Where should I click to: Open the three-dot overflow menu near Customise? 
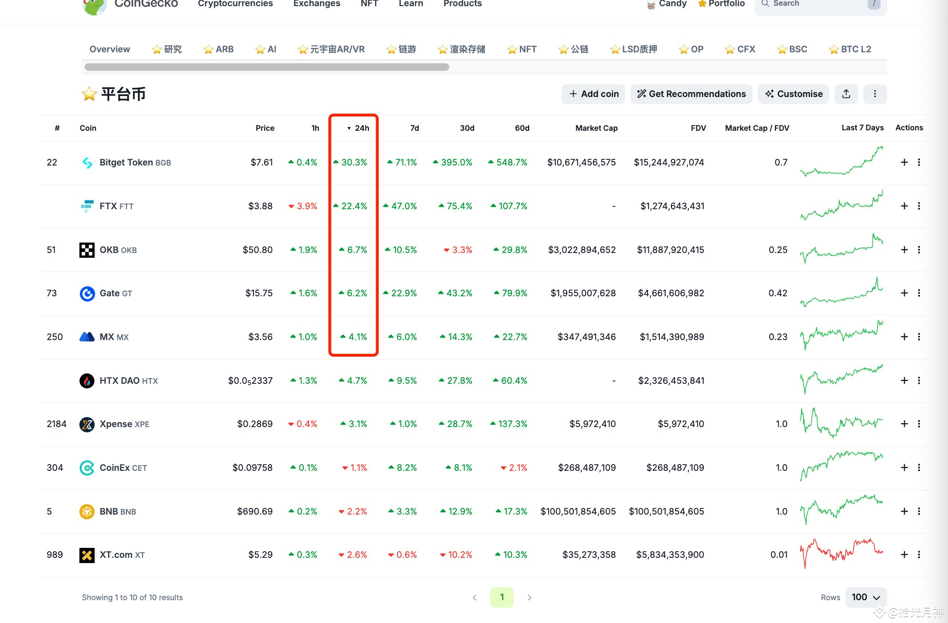click(875, 94)
